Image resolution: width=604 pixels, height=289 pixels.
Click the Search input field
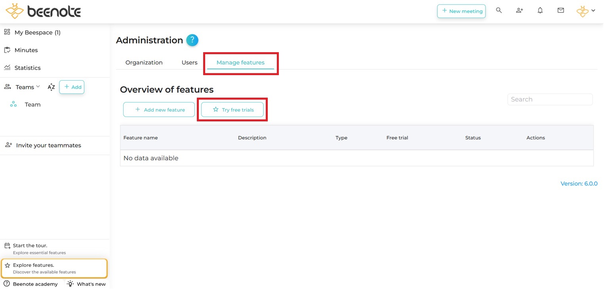pyautogui.click(x=550, y=99)
